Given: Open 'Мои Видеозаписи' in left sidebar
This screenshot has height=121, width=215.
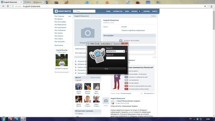Looking at the screenshot, I should click(x=60, y=25).
